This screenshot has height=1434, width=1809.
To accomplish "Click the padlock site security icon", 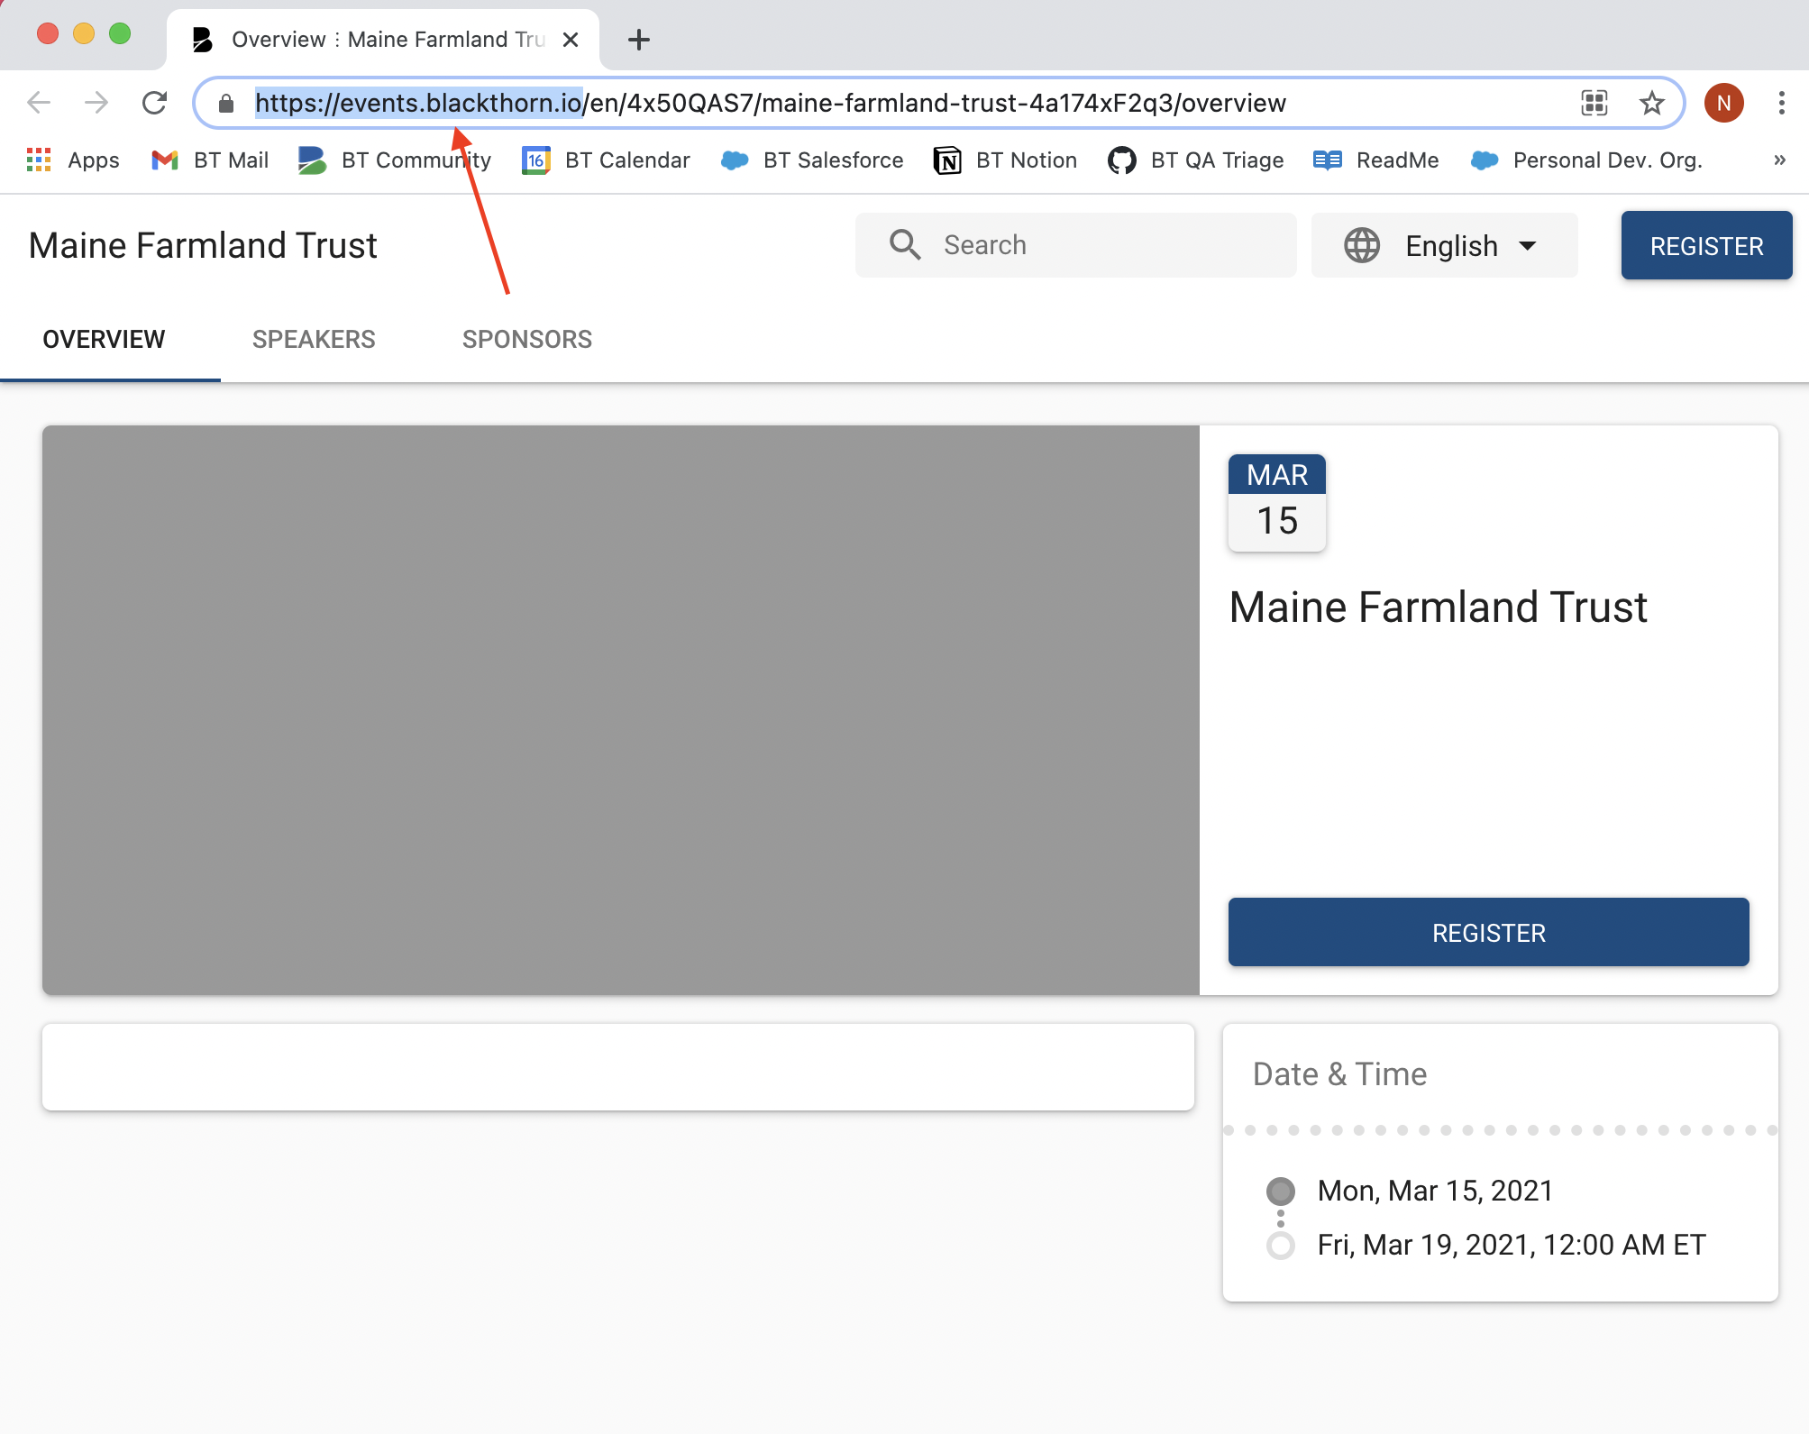I will coord(226,104).
